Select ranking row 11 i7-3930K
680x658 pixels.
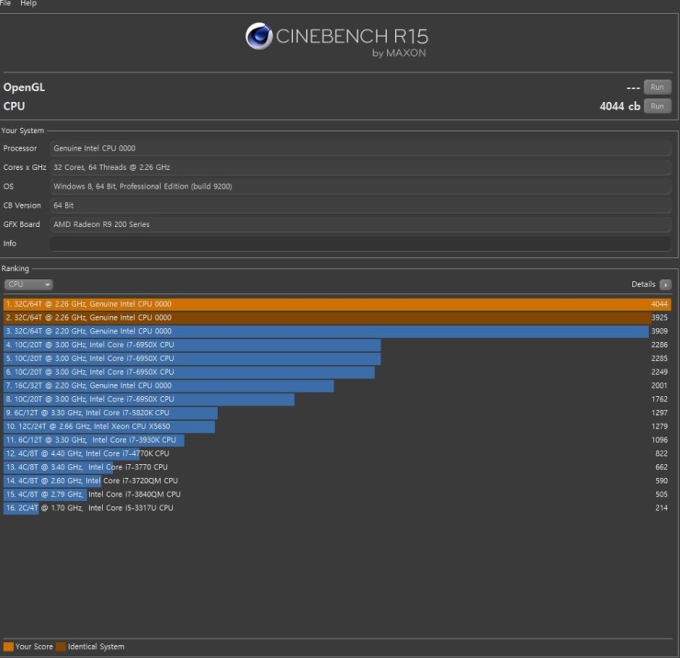(337, 440)
